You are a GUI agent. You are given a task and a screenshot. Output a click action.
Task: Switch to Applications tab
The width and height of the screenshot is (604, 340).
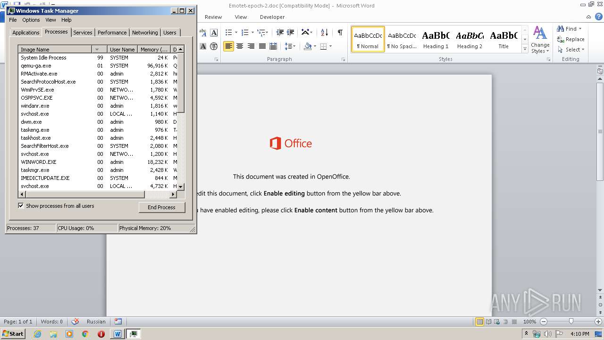point(25,33)
